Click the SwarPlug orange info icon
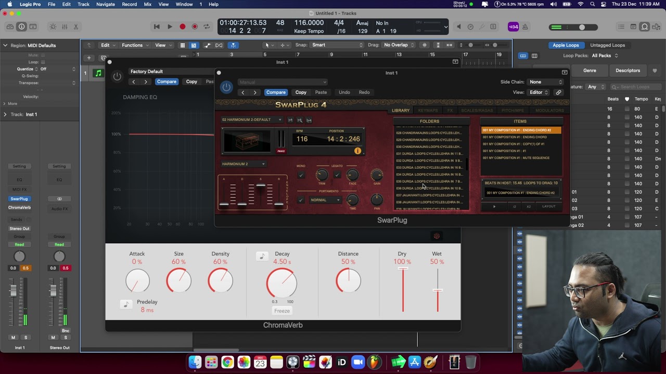Screen dimensions: 666x374 point(357,151)
